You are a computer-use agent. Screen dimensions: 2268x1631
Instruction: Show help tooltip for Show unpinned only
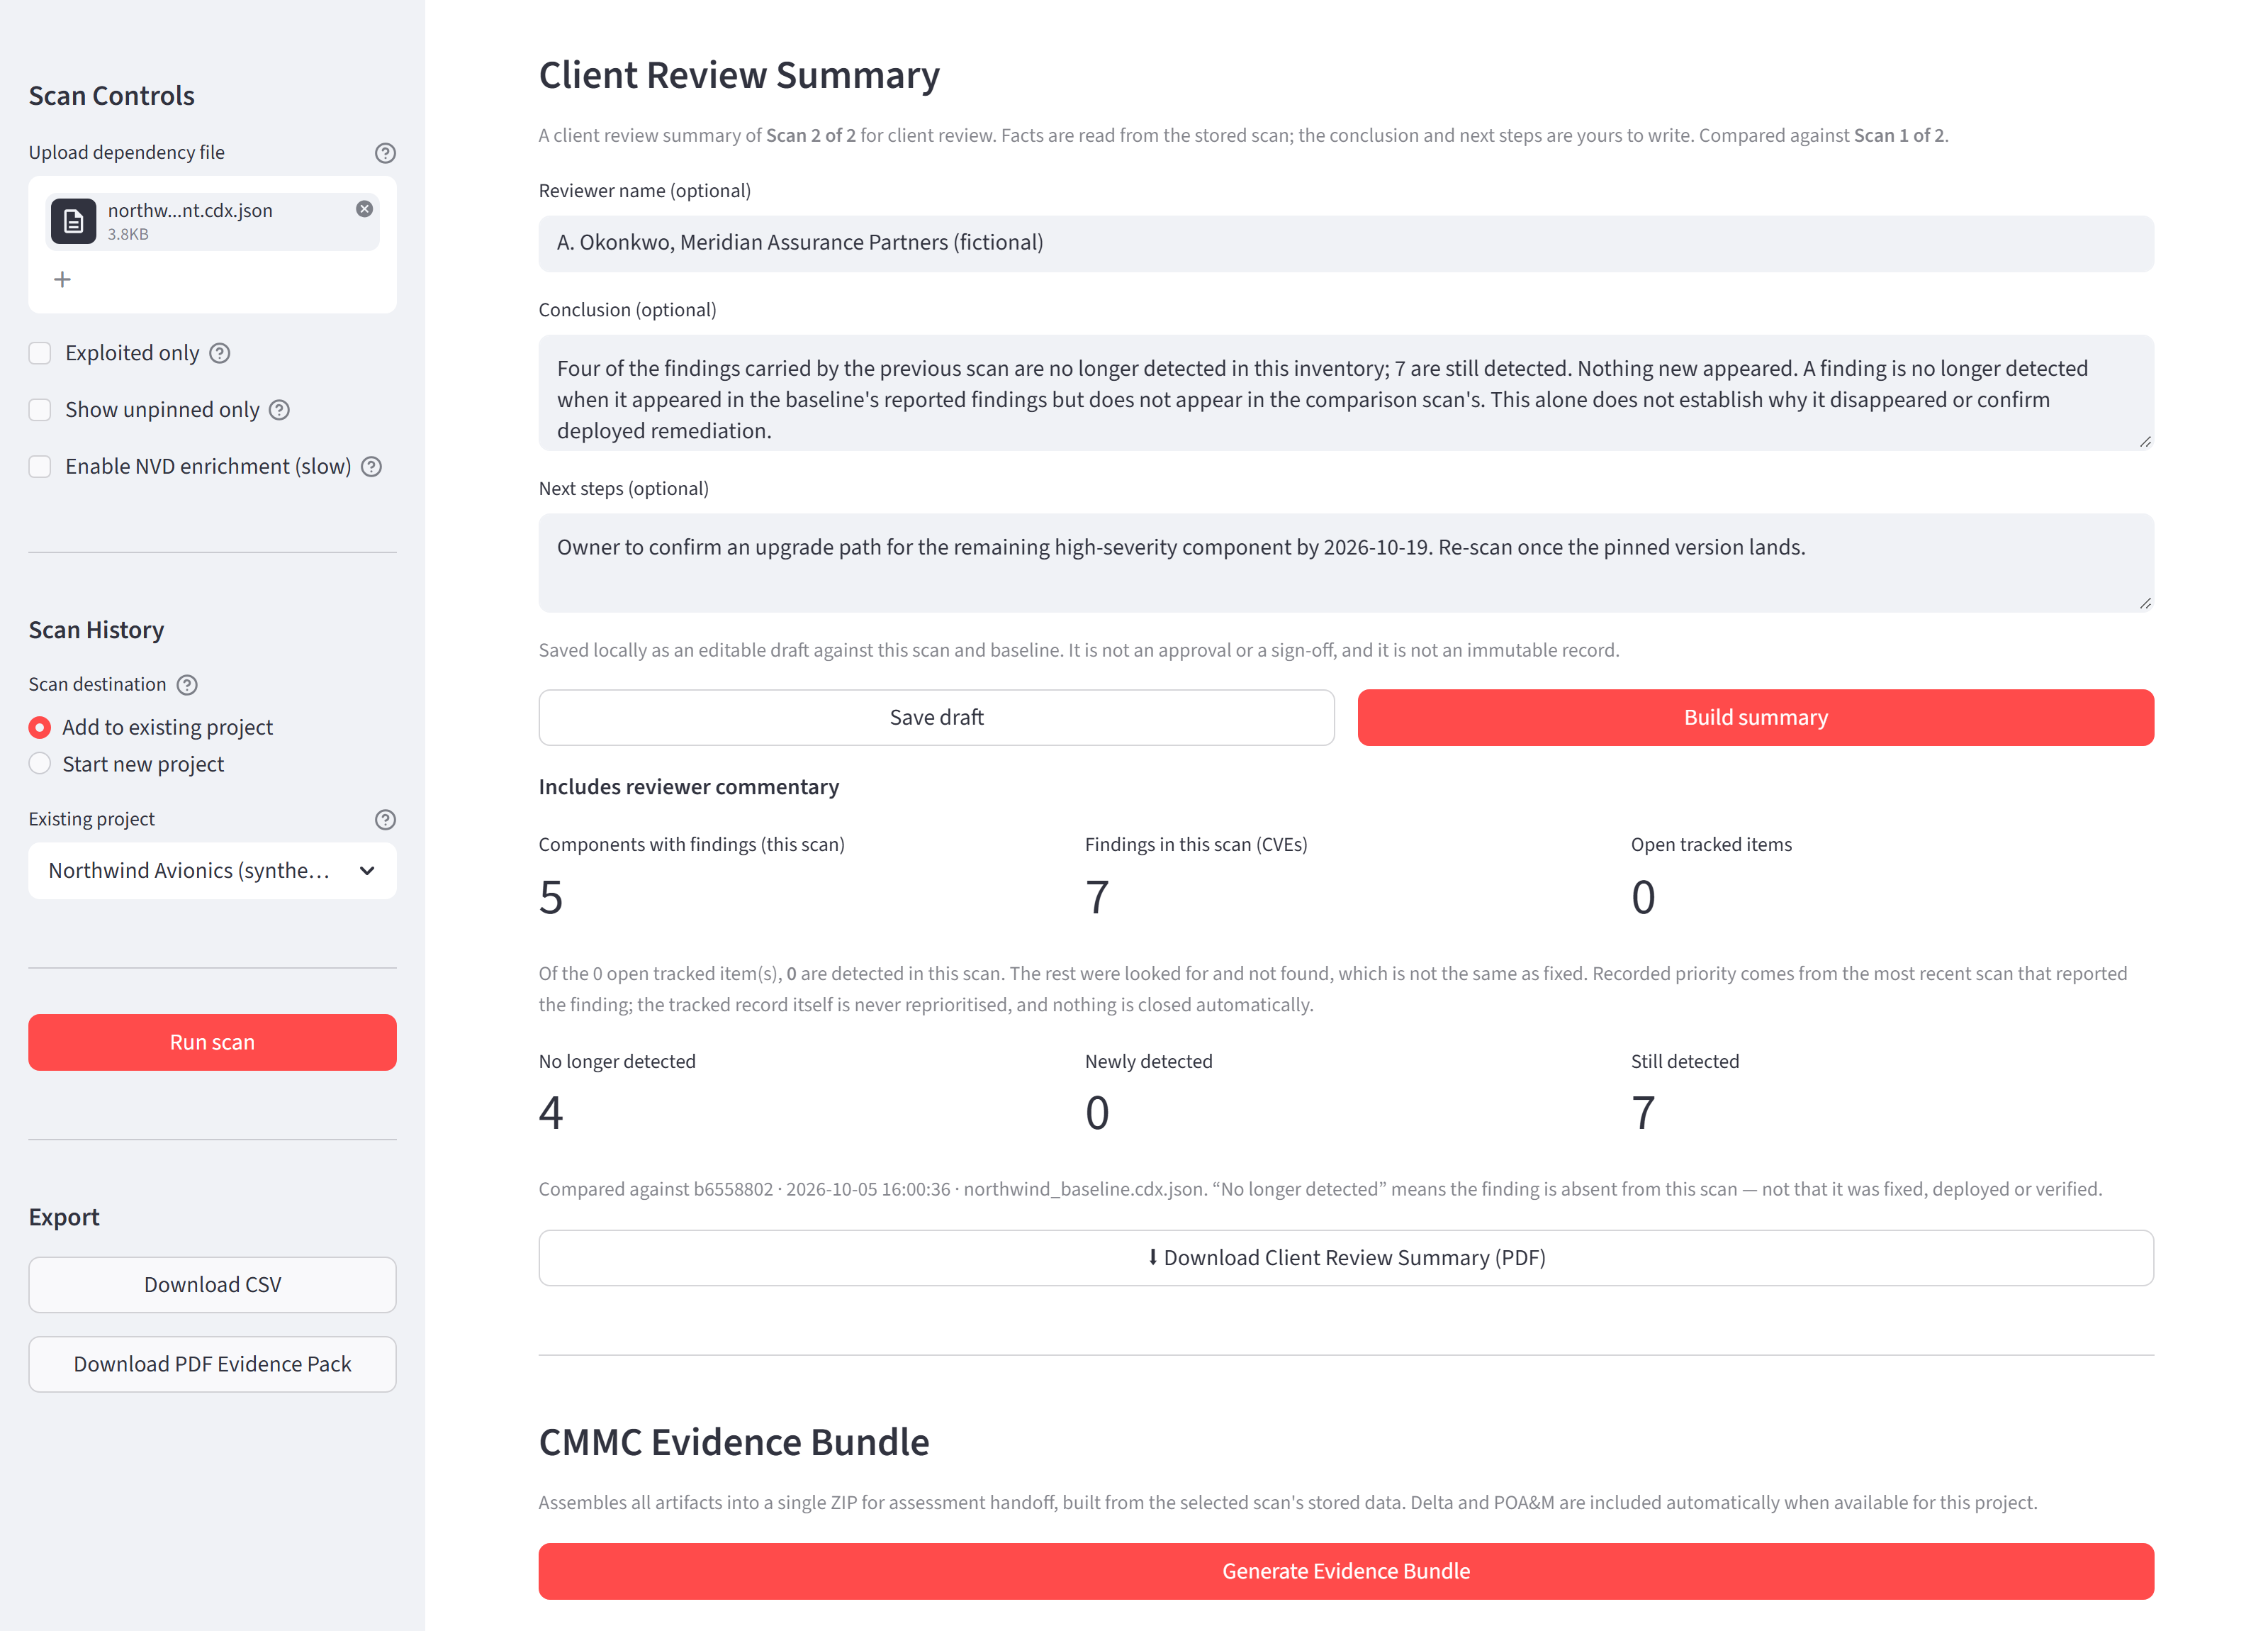280,411
